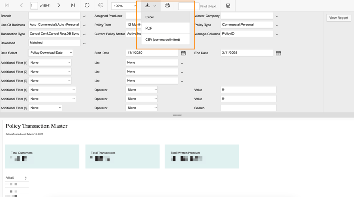This screenshot has height=197, width=354.
Task: Click Next search result link
Action: (212, 6)
